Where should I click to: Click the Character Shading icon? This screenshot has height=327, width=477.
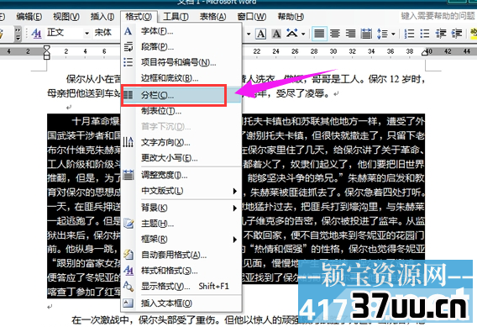[x=276, y=34]
